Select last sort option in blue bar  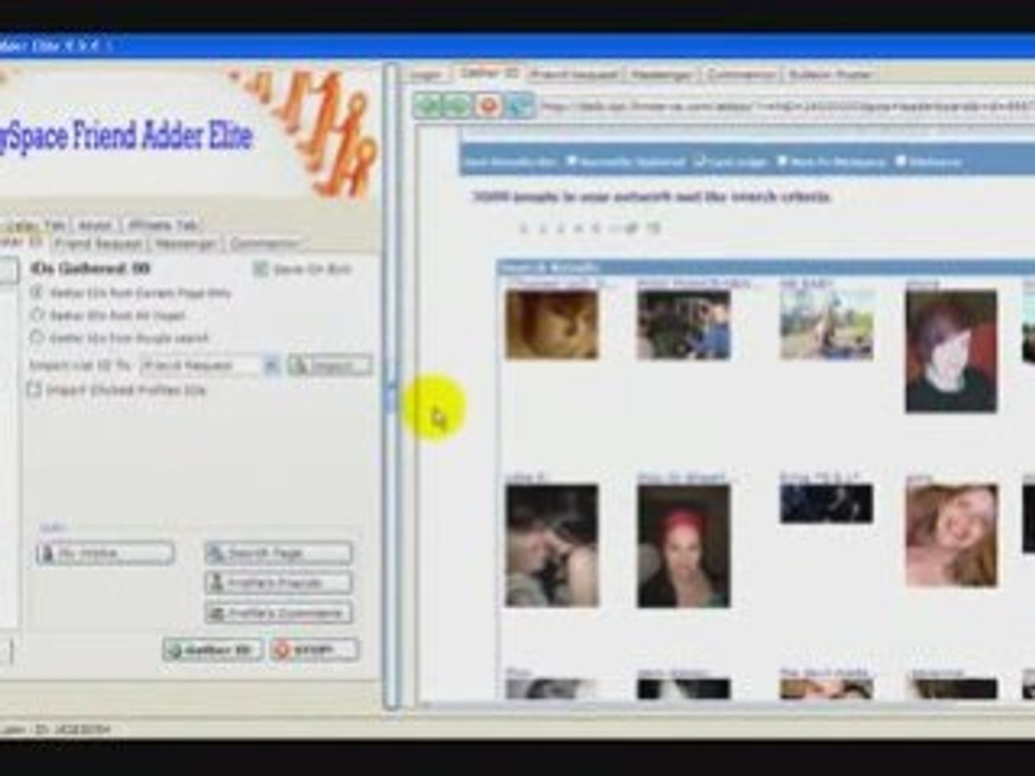(901, 161)
